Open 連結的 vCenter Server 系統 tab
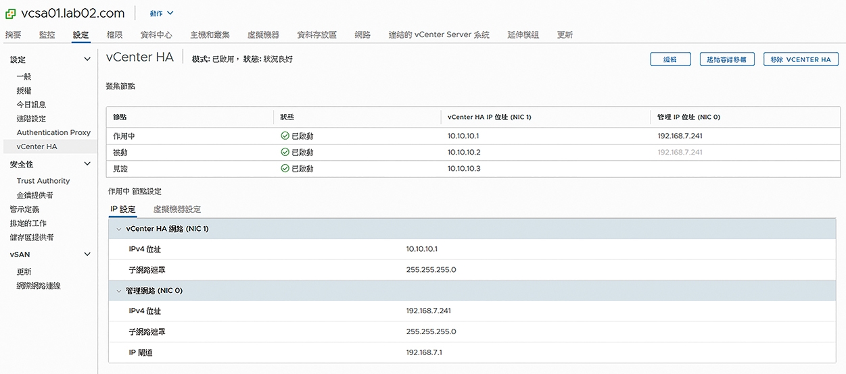This screenshot has width=846, height=374. 439,35
